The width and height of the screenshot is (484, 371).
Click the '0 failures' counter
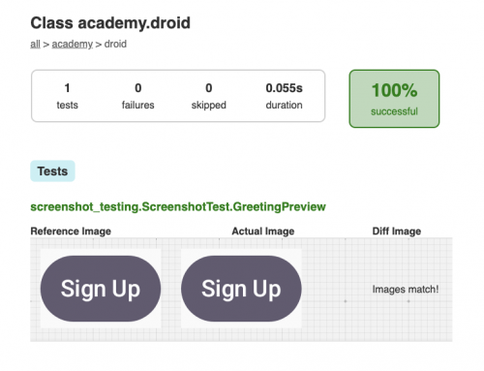pos(137,96)
